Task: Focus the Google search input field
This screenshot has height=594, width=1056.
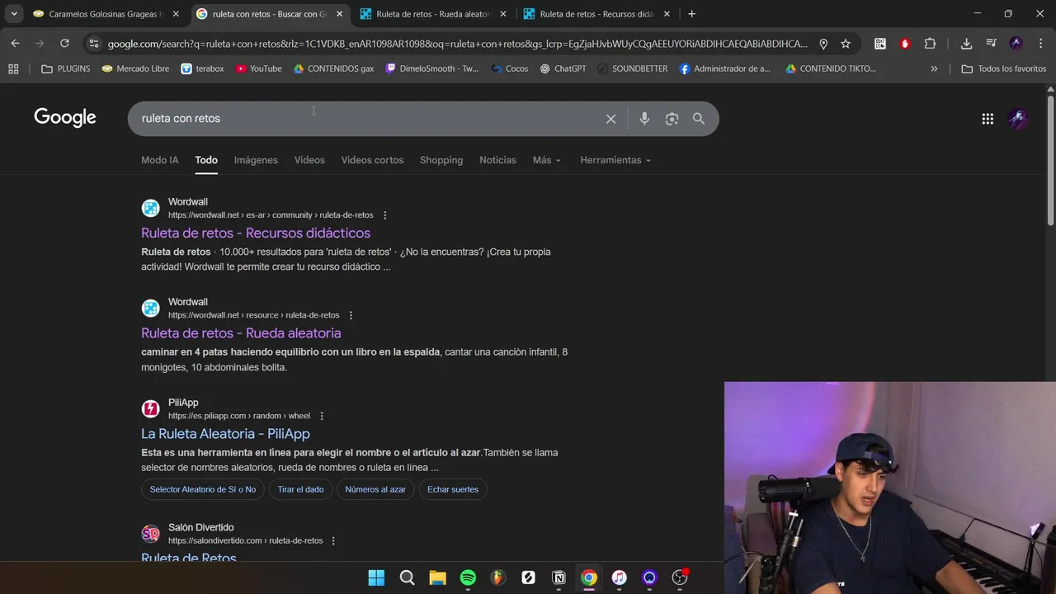Action: point(367,119)
